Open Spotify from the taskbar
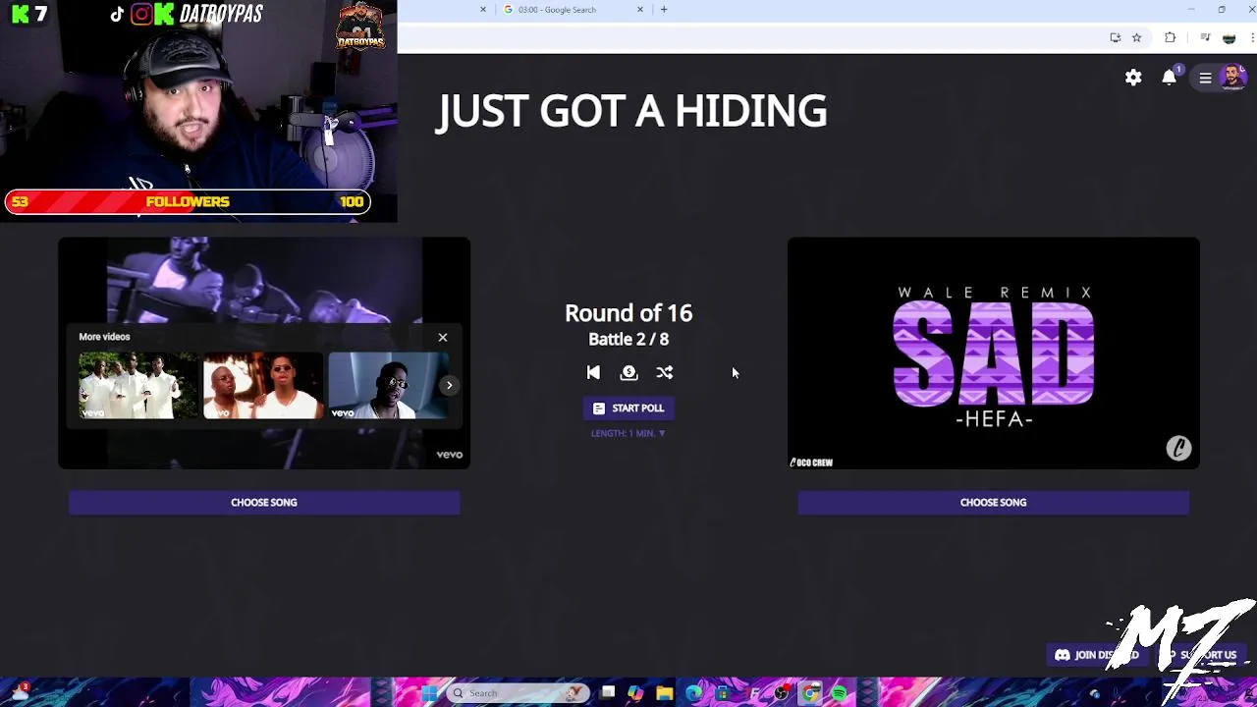Image resolution: width=1257 pixels, height=707 pixels. pyautogui.click(x=840, y=693)
